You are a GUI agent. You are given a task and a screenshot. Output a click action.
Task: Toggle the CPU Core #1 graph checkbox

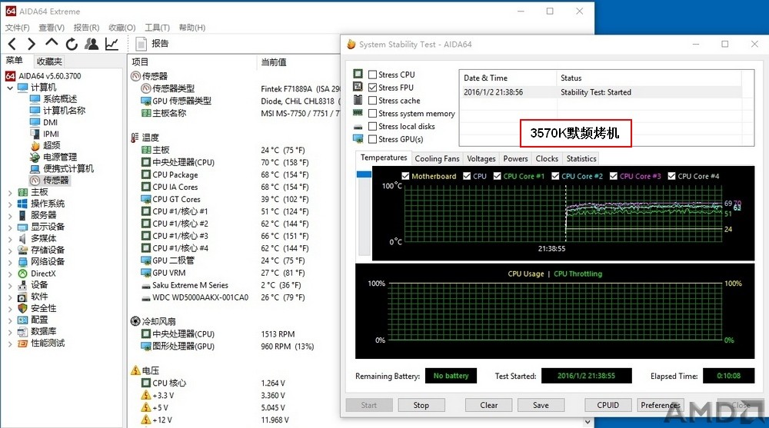pyautogui.click(x=498, y=176)
